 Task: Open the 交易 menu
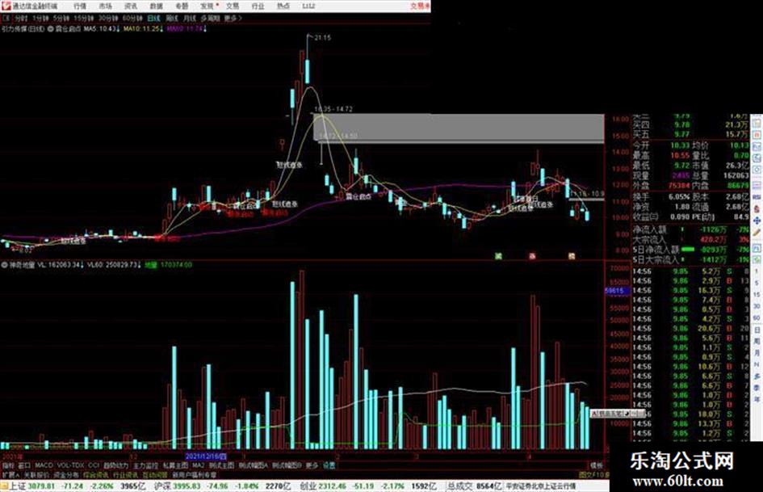click(x=233, y=6)
